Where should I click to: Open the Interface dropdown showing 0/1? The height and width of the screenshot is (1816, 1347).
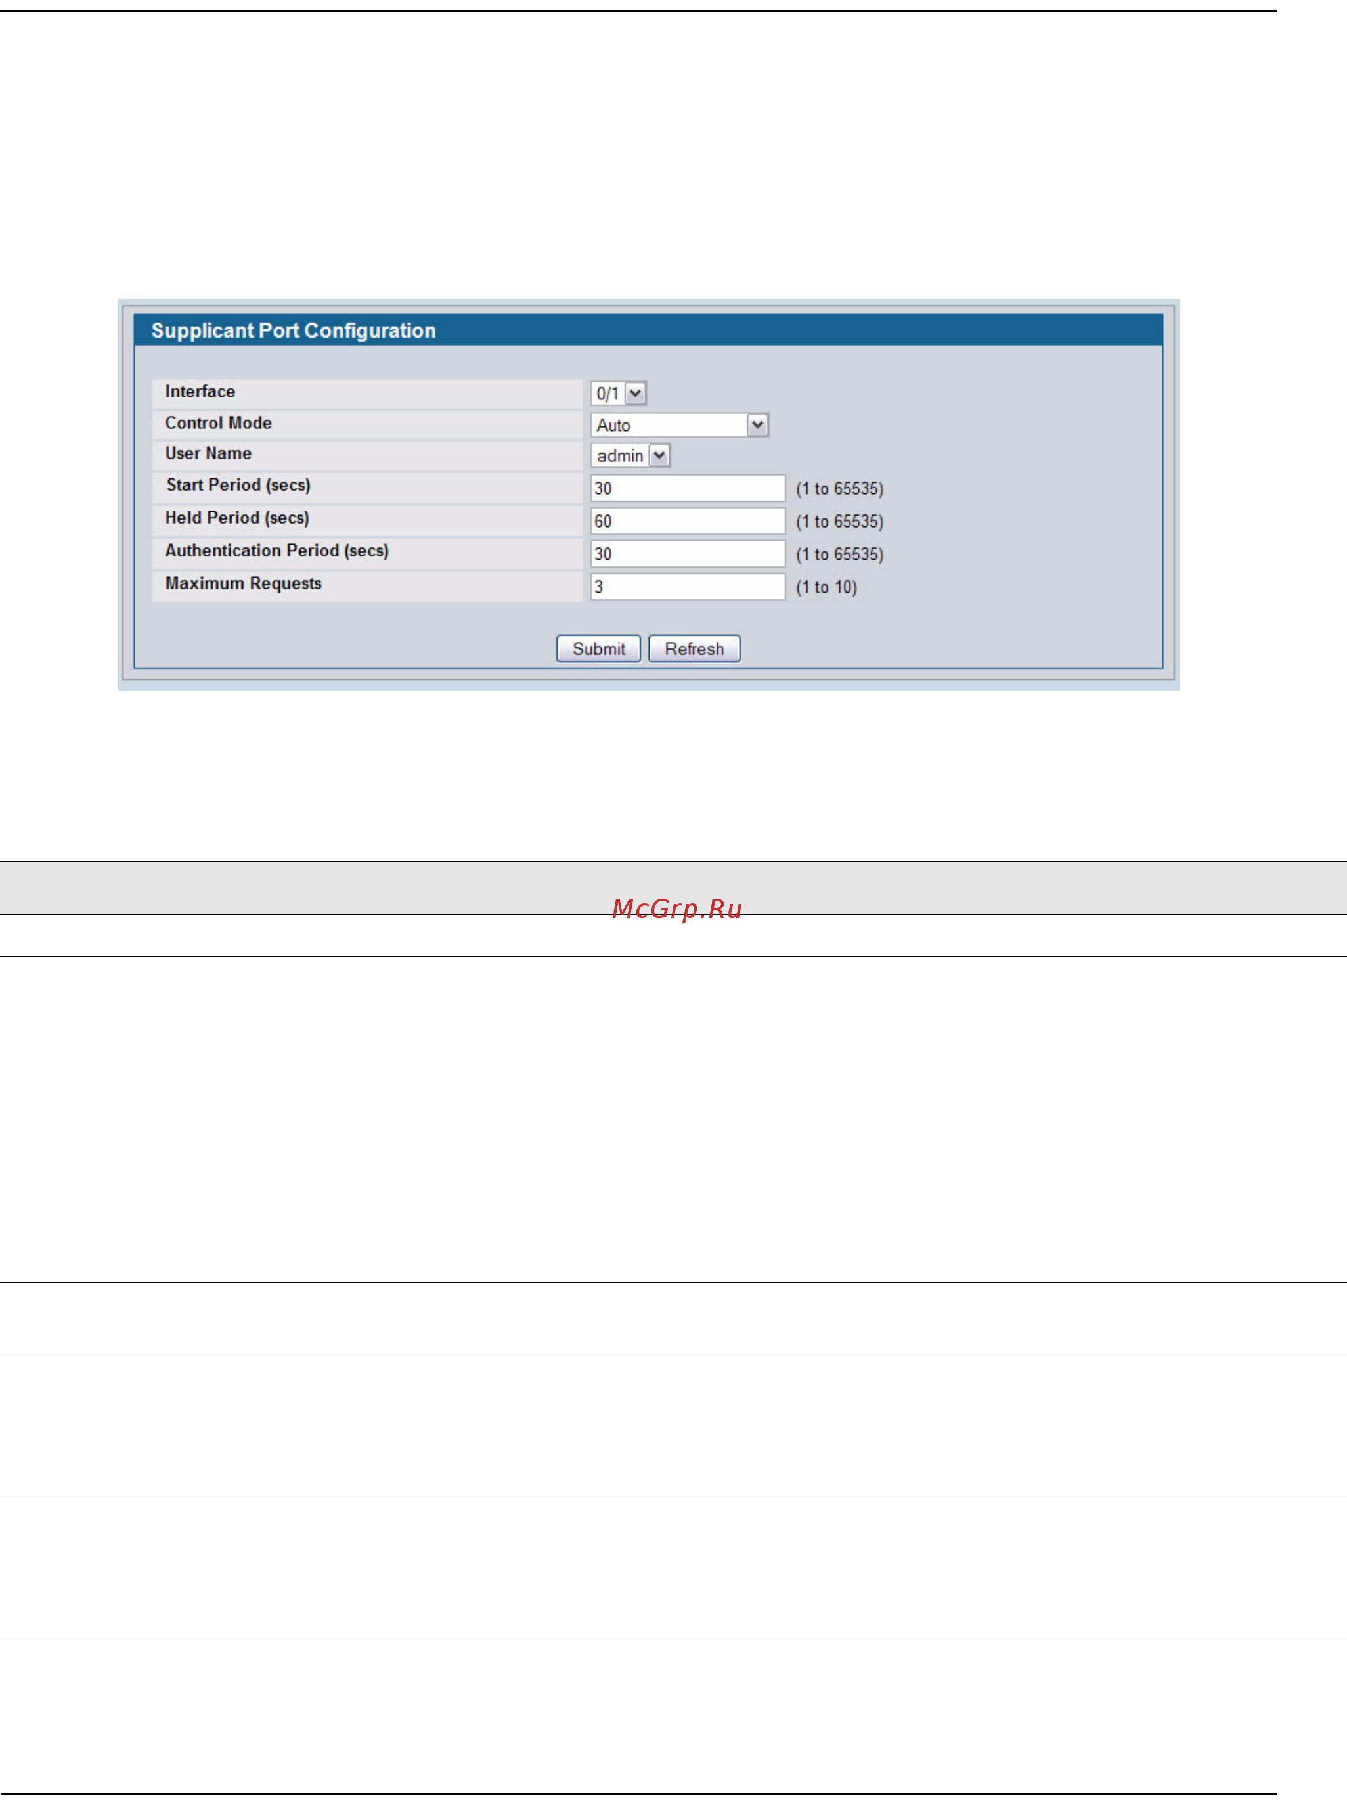pos(618,393)
